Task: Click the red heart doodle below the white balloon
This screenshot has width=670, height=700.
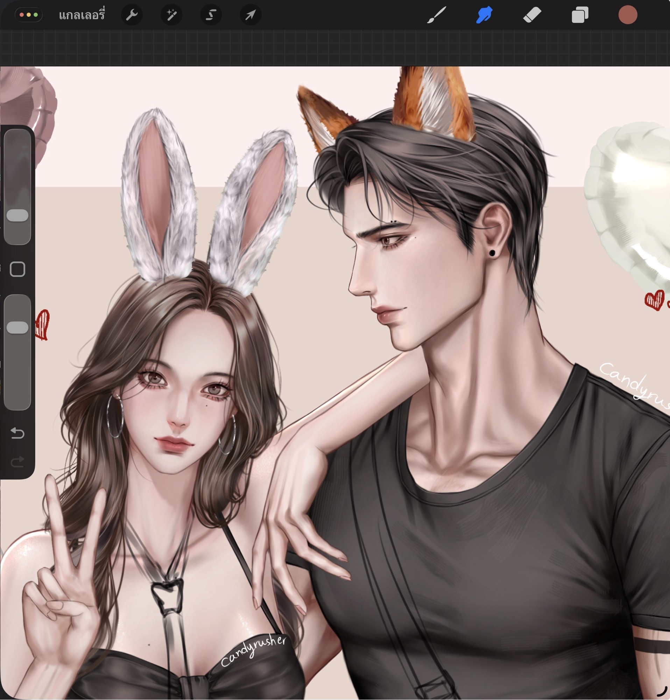Action: 654,300
